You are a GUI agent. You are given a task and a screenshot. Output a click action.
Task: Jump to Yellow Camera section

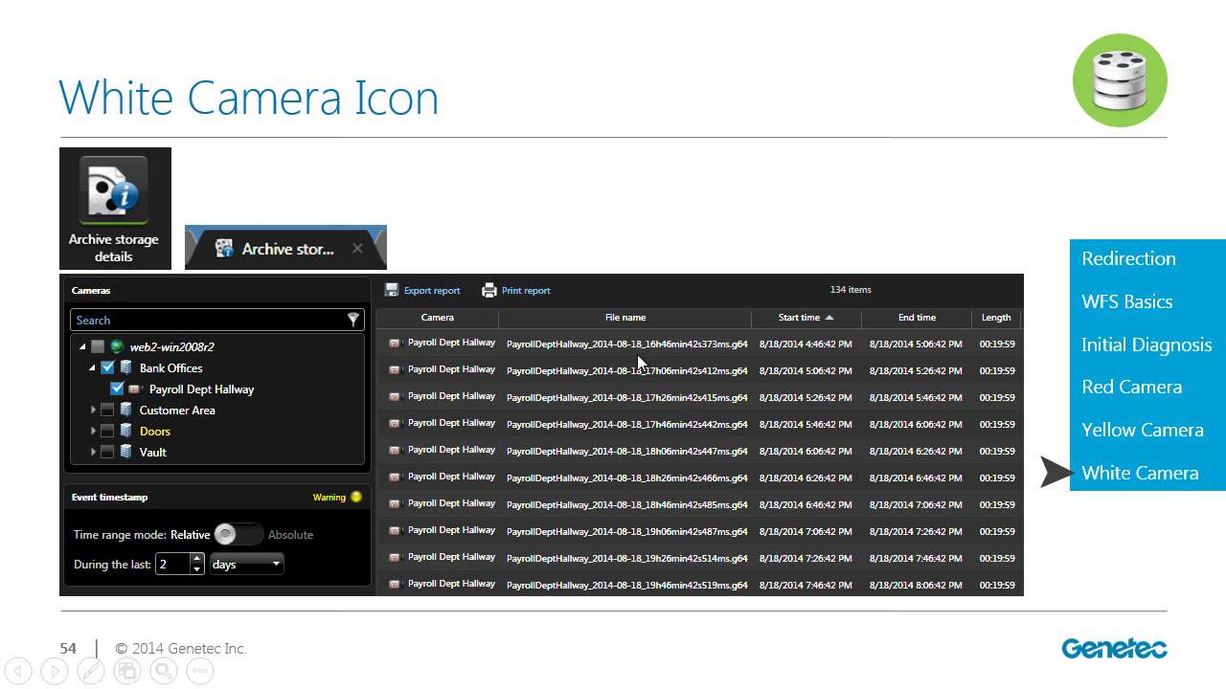pyautogui.click(x=1143, y=430)
